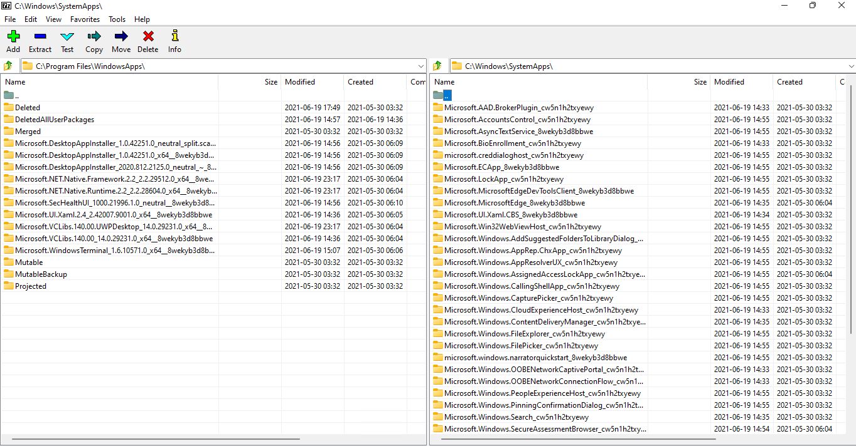856x446 pixels.
Task: Select microsoft.windows.narratorquickstart folder name
Action: 535,357
